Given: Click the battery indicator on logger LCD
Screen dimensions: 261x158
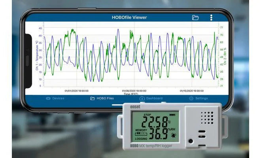Looking at the screenshot, I should click(172, 115).
